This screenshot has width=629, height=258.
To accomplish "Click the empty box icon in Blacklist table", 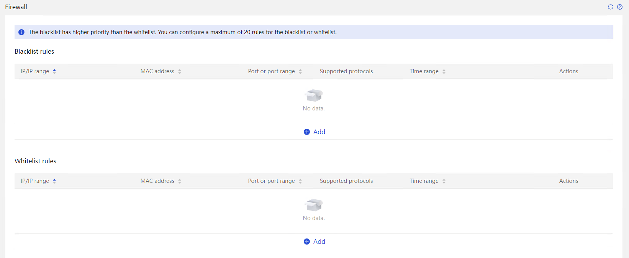I will coord(314,95).
